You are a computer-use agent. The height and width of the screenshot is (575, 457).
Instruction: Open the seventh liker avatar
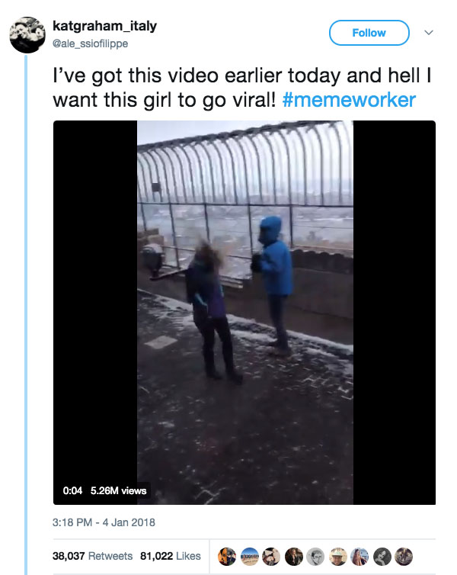[x=360, y=556]
